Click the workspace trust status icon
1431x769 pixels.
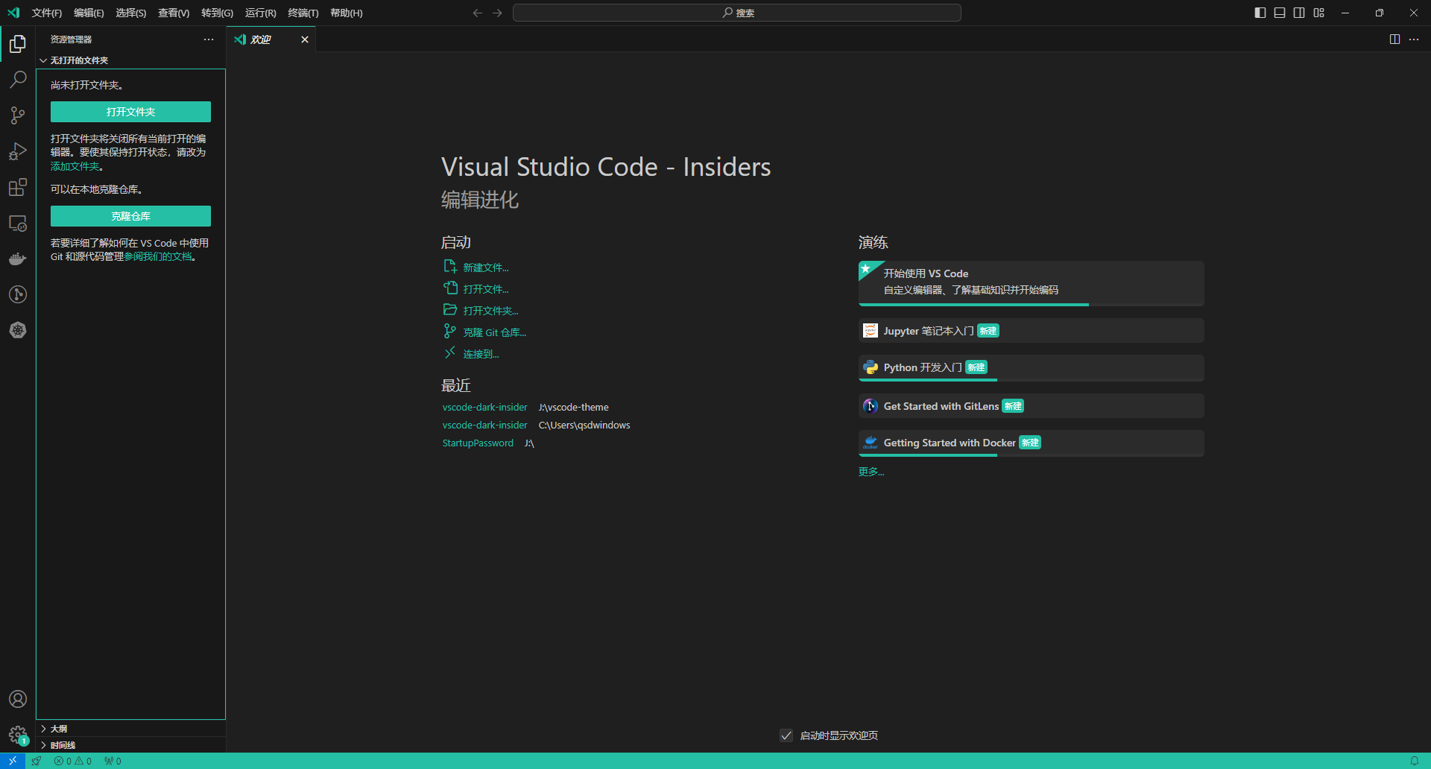tap(37, 761)
